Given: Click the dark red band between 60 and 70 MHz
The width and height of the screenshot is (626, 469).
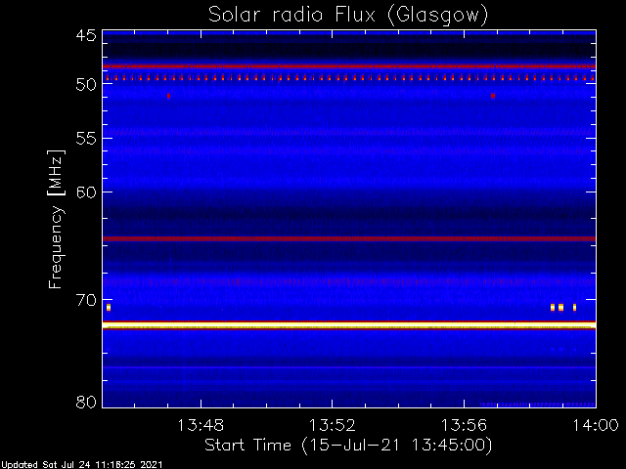Looking at the screenshot, I should click(349, 238).
